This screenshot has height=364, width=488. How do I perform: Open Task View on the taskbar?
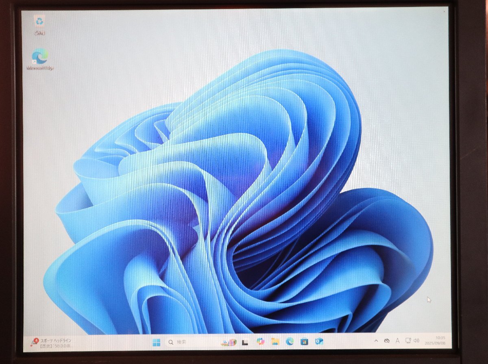(x=245, y=342)
